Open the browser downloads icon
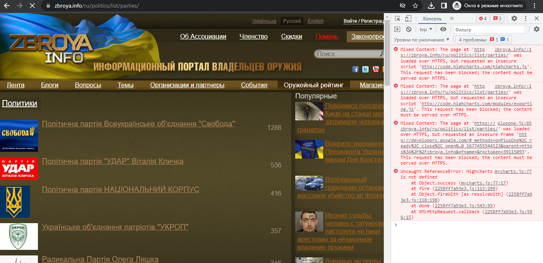 pyautogui.click(x=431, y=6)
